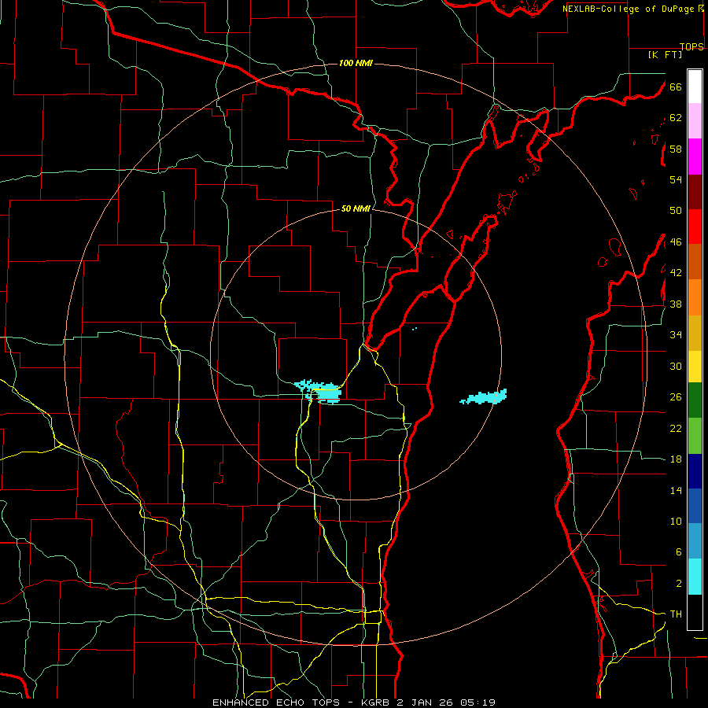The height and width of the screenshot is (708, 708).
Task: Click the light green legend swatch
Action: pos(695,436)
